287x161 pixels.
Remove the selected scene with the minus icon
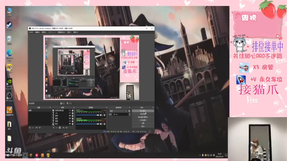click(x=33, y=128)
